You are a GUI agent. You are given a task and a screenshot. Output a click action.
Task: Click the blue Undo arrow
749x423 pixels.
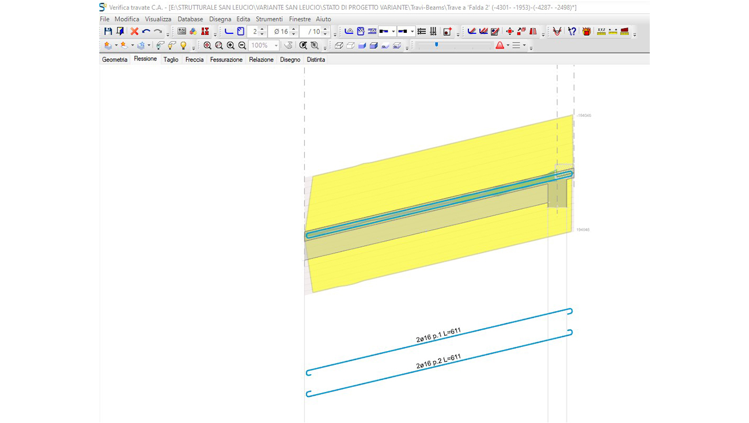pyautogui.click(x=146, y=32)
